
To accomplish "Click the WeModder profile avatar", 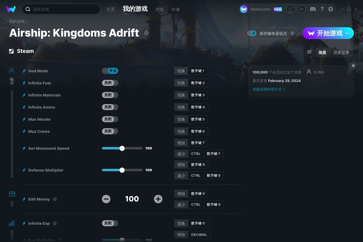I will (x=244, y=9).
